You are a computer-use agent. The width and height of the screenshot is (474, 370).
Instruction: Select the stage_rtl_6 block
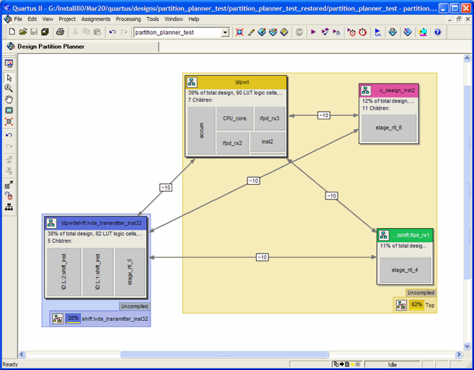388,128
